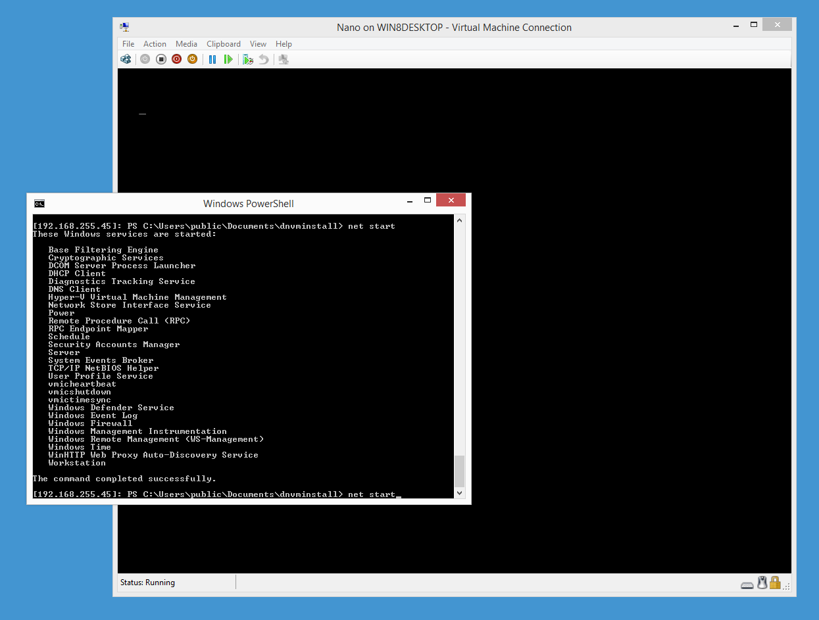This screenshot has width=819, height=620.
Task: Click 'Windows Event Log' line
Action: click(x=93, y=416)
